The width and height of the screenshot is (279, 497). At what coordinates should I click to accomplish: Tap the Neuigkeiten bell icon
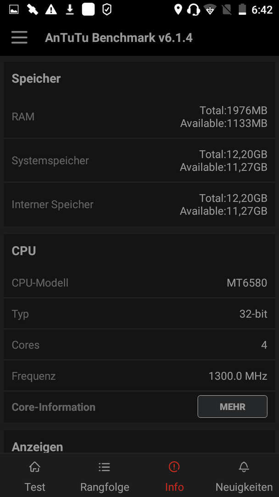coord(244,467)
